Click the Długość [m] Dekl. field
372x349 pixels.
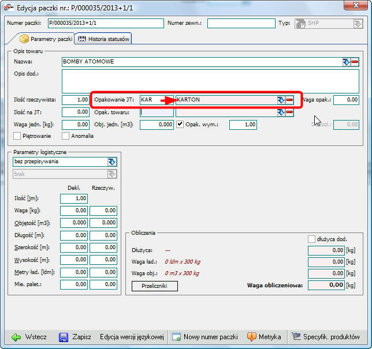coord(74,235)
